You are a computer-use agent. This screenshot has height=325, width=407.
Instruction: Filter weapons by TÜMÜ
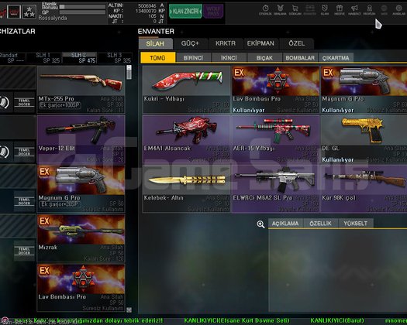[x=158, y=57]
